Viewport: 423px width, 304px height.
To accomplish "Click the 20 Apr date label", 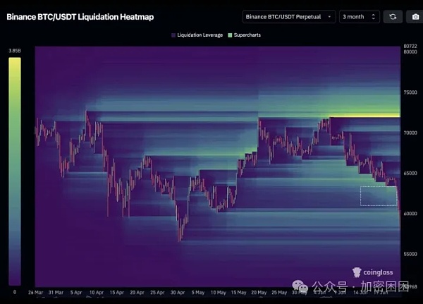I will (x=137, y=293).
